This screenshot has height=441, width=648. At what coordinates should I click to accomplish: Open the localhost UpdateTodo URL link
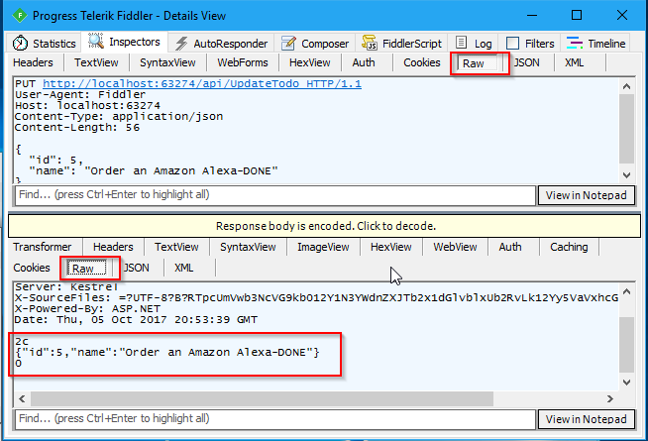point(202,84)
